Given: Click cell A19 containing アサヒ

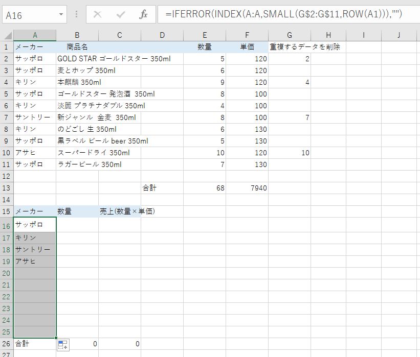Looking at the screenshot, I should [x=35, y=261].
